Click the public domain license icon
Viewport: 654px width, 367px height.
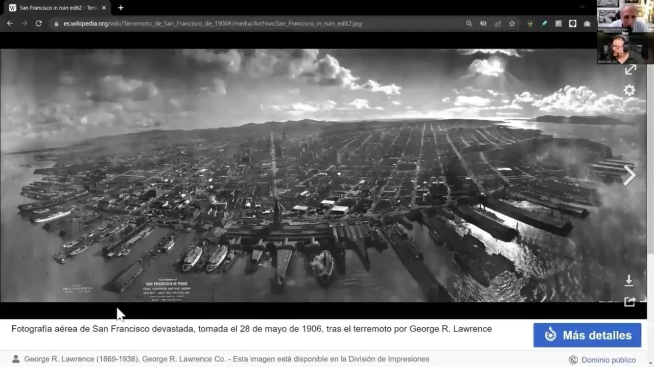click(573, 360)
